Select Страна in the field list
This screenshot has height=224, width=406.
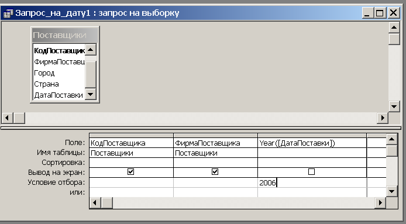pyautogui.click(x=59, y=84)
